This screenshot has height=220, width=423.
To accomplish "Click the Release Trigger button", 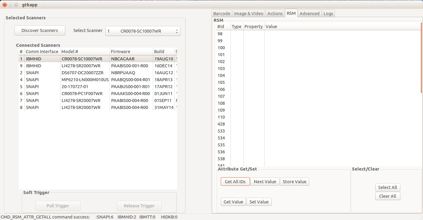I will pyautogui.click(x=139, y=206).
